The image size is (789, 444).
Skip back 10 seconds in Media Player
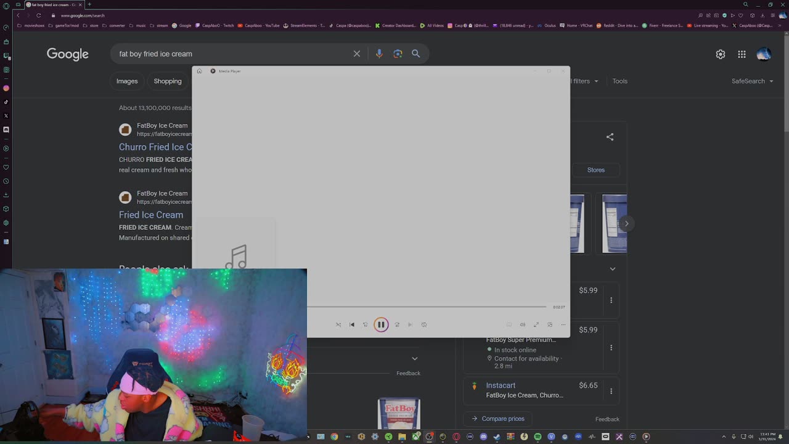point(366,324)
